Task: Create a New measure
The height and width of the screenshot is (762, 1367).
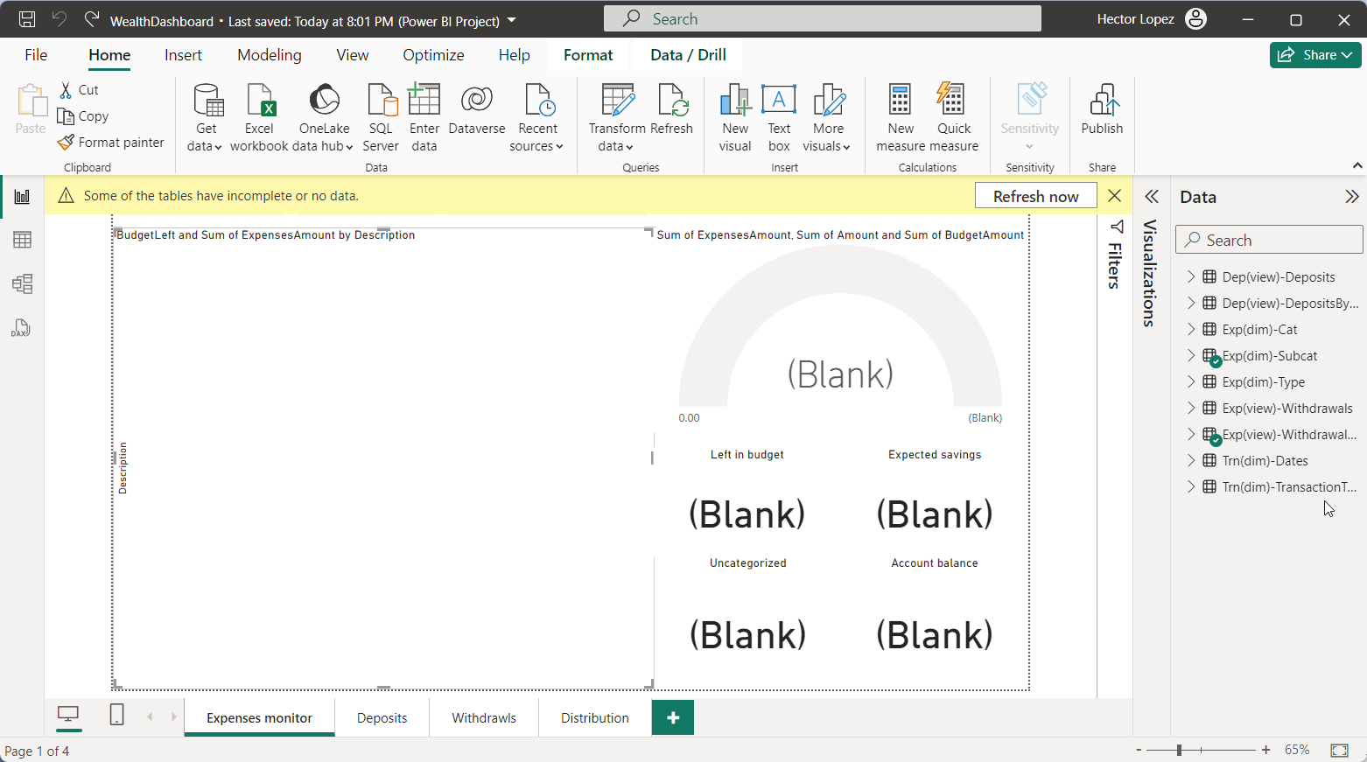Action: 900,116
